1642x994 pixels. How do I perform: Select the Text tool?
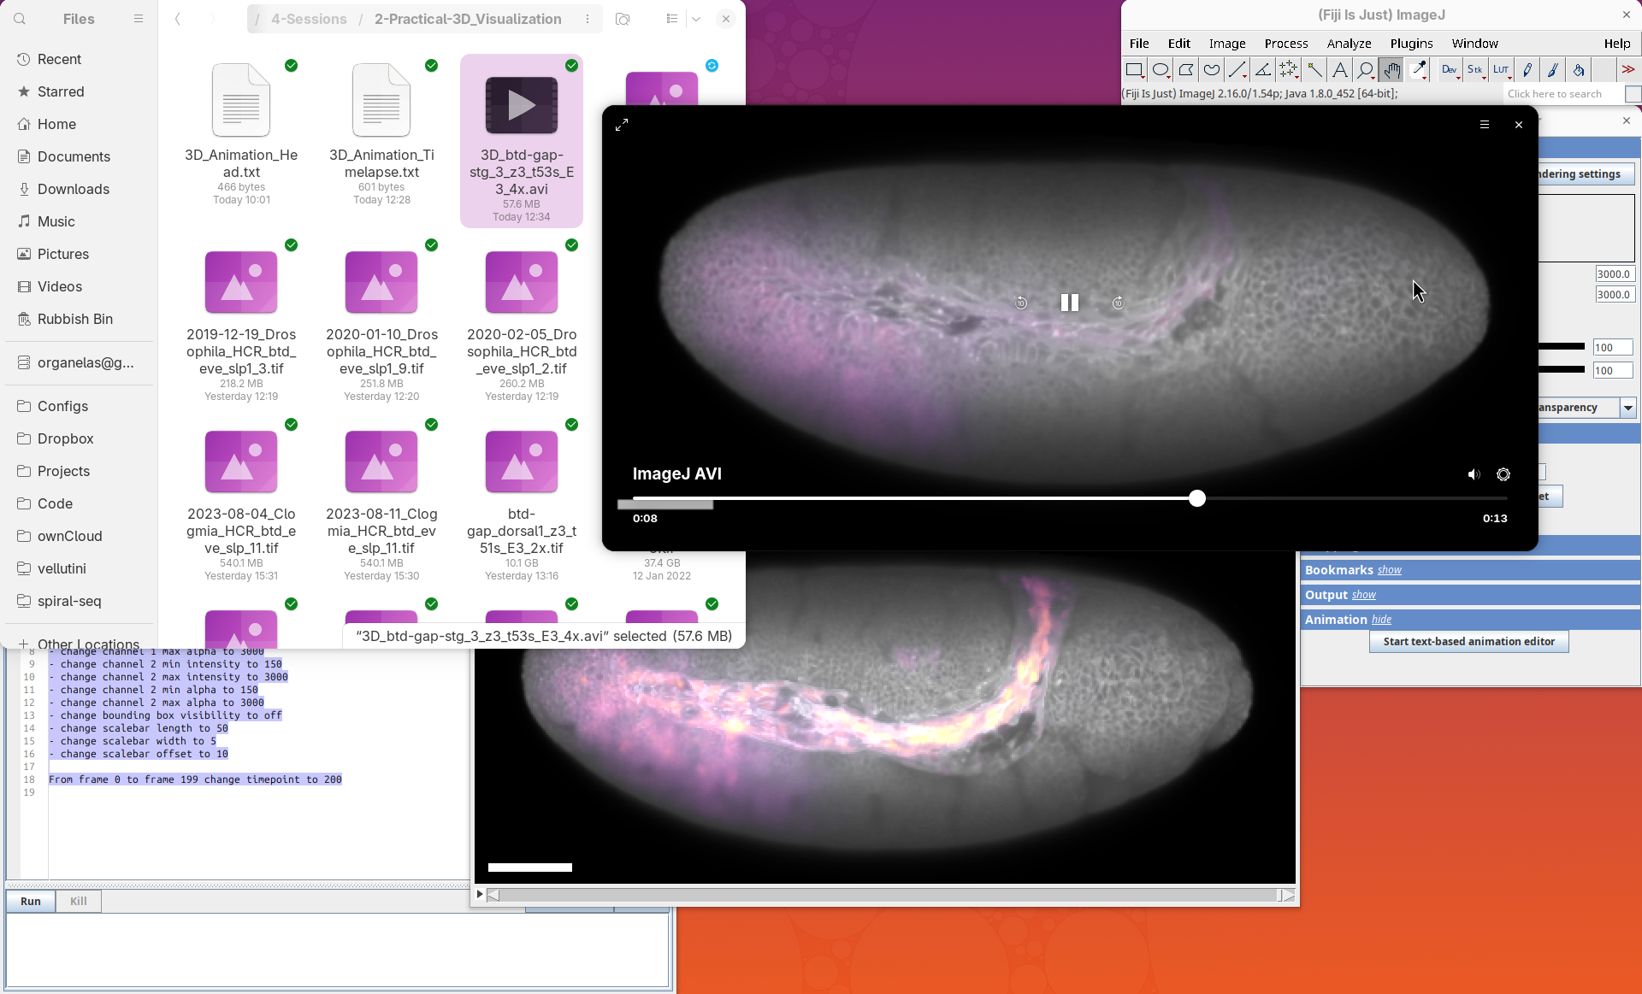1340,70
